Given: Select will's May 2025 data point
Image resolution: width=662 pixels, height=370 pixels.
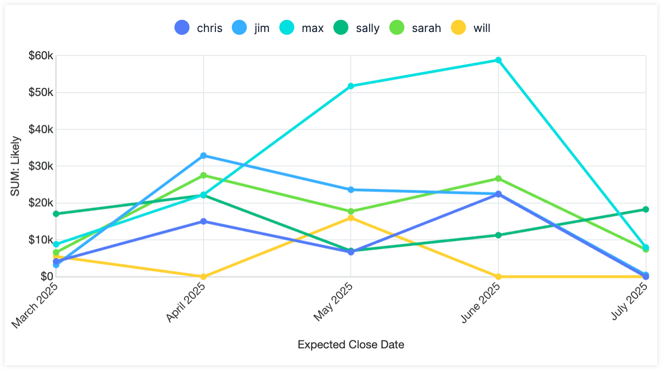Looking at the screenshot, I should coord(351,218).
